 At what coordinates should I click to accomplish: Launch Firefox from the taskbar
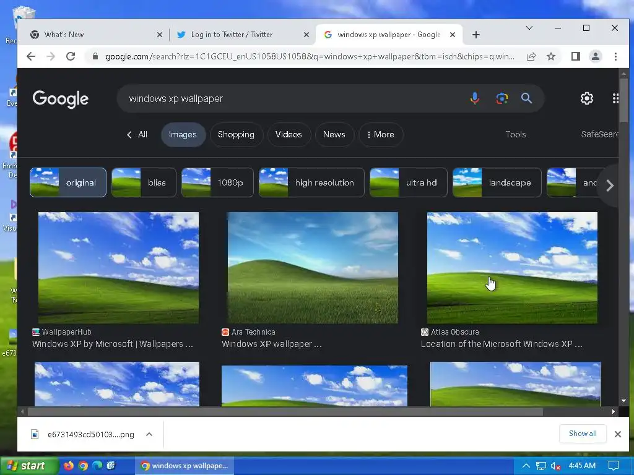click(x=69, y=466)
